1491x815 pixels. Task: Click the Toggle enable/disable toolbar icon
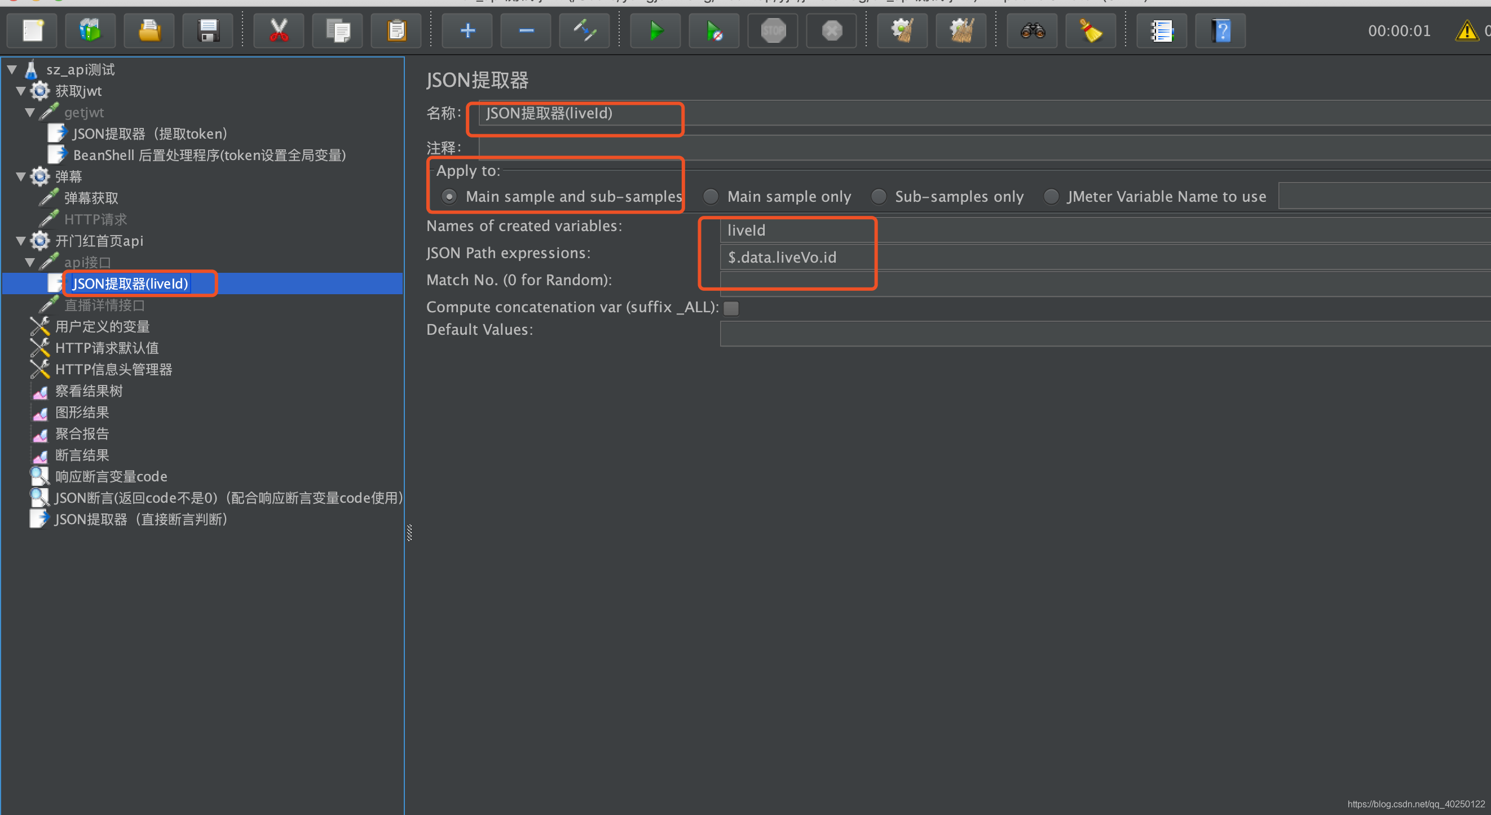585,30
